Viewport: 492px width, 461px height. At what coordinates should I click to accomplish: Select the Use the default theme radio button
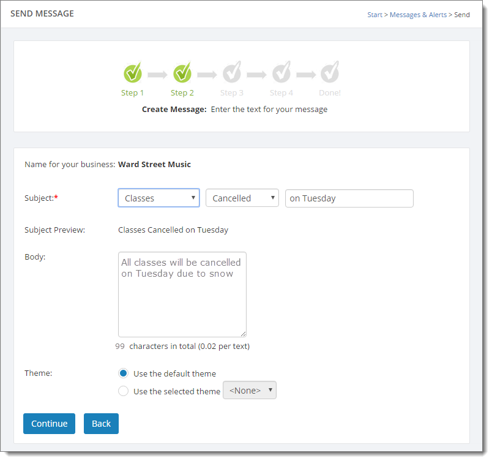click(124, 373)
